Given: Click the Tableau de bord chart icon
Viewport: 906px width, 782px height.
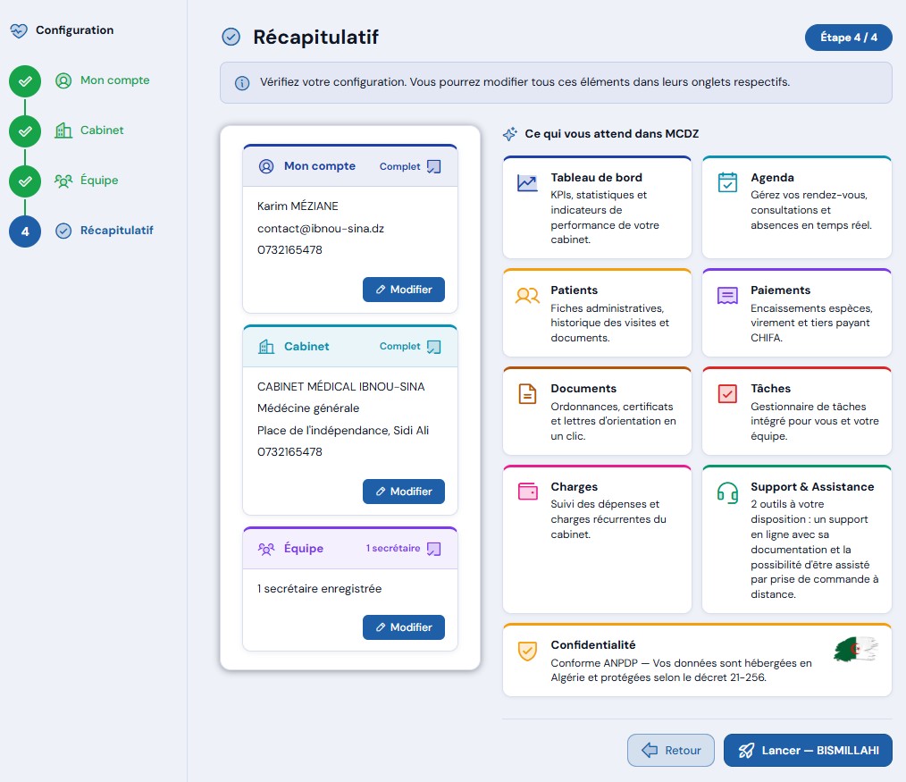Looking at the screenshot, I should 527,183.
